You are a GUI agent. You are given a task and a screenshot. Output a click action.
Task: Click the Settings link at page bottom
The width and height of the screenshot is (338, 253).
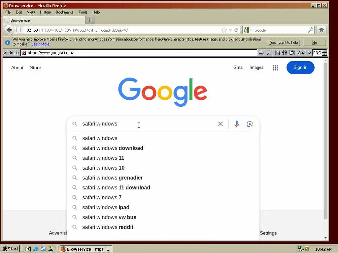(x=268, y=233)
